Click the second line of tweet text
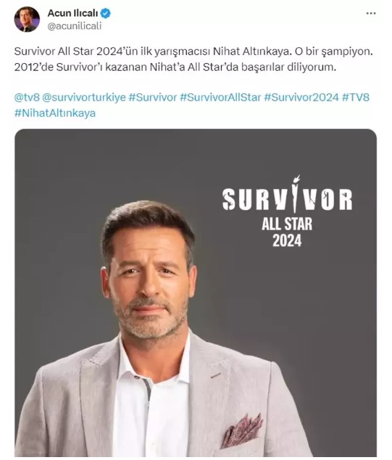Viewport: 392px width, 460px height. coord(175,67)
